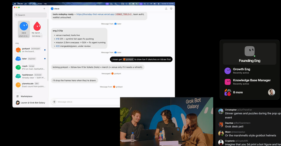
Task: Open the #20 link in the eng update
Action: tap(57, 46)
